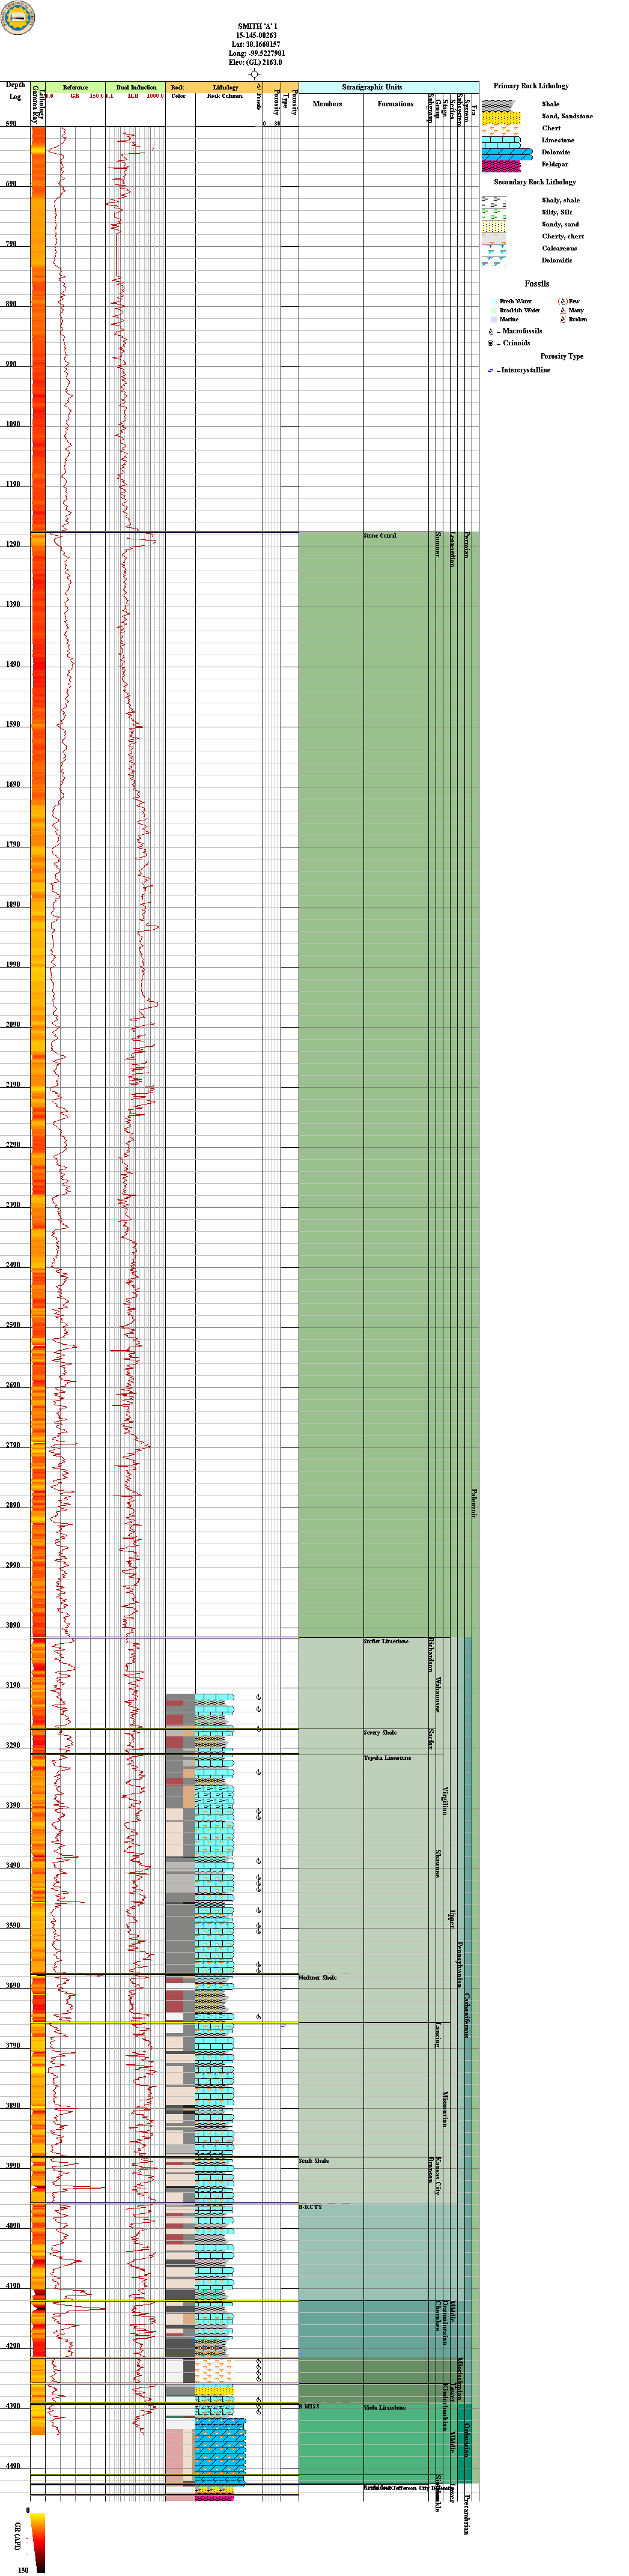629x2576 pixels.
Task: Click the Many fossil abundance symbol
Action: coord(563,310)
